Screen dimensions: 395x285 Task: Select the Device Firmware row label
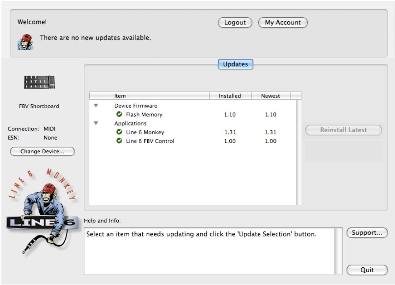pos(136,106)
